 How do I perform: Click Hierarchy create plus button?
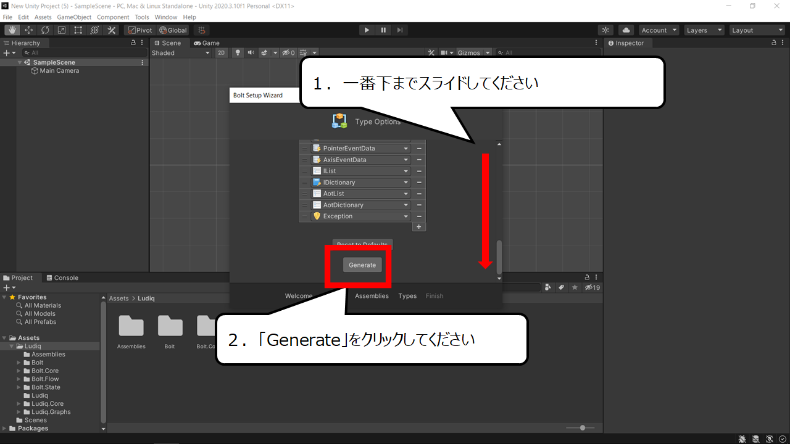(9, 53)
